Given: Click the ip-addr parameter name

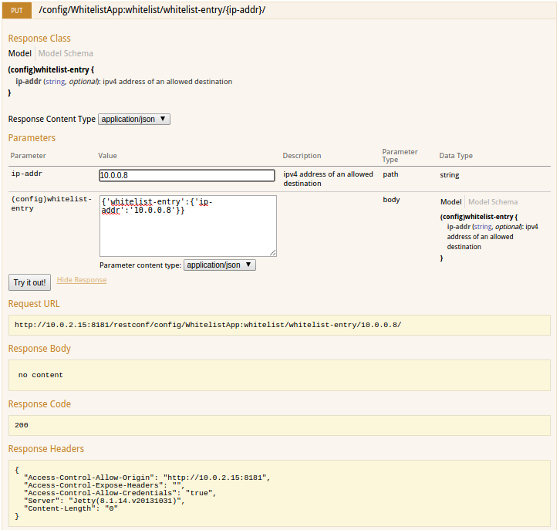Looking at the screenshot, I should [x=27, y=174].
